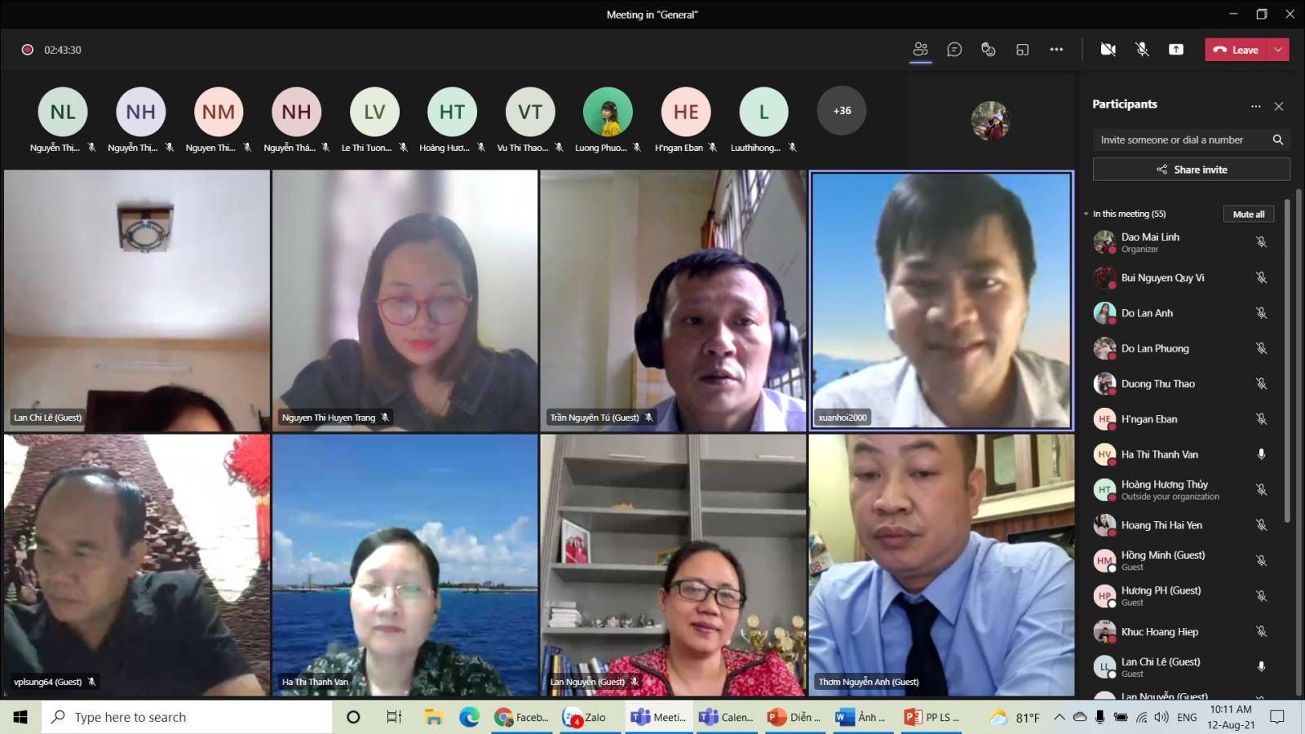The image size is (1305, 734).
Task: Toggle the camera on
Action: pyautogui.click(x=1108, y=50)
